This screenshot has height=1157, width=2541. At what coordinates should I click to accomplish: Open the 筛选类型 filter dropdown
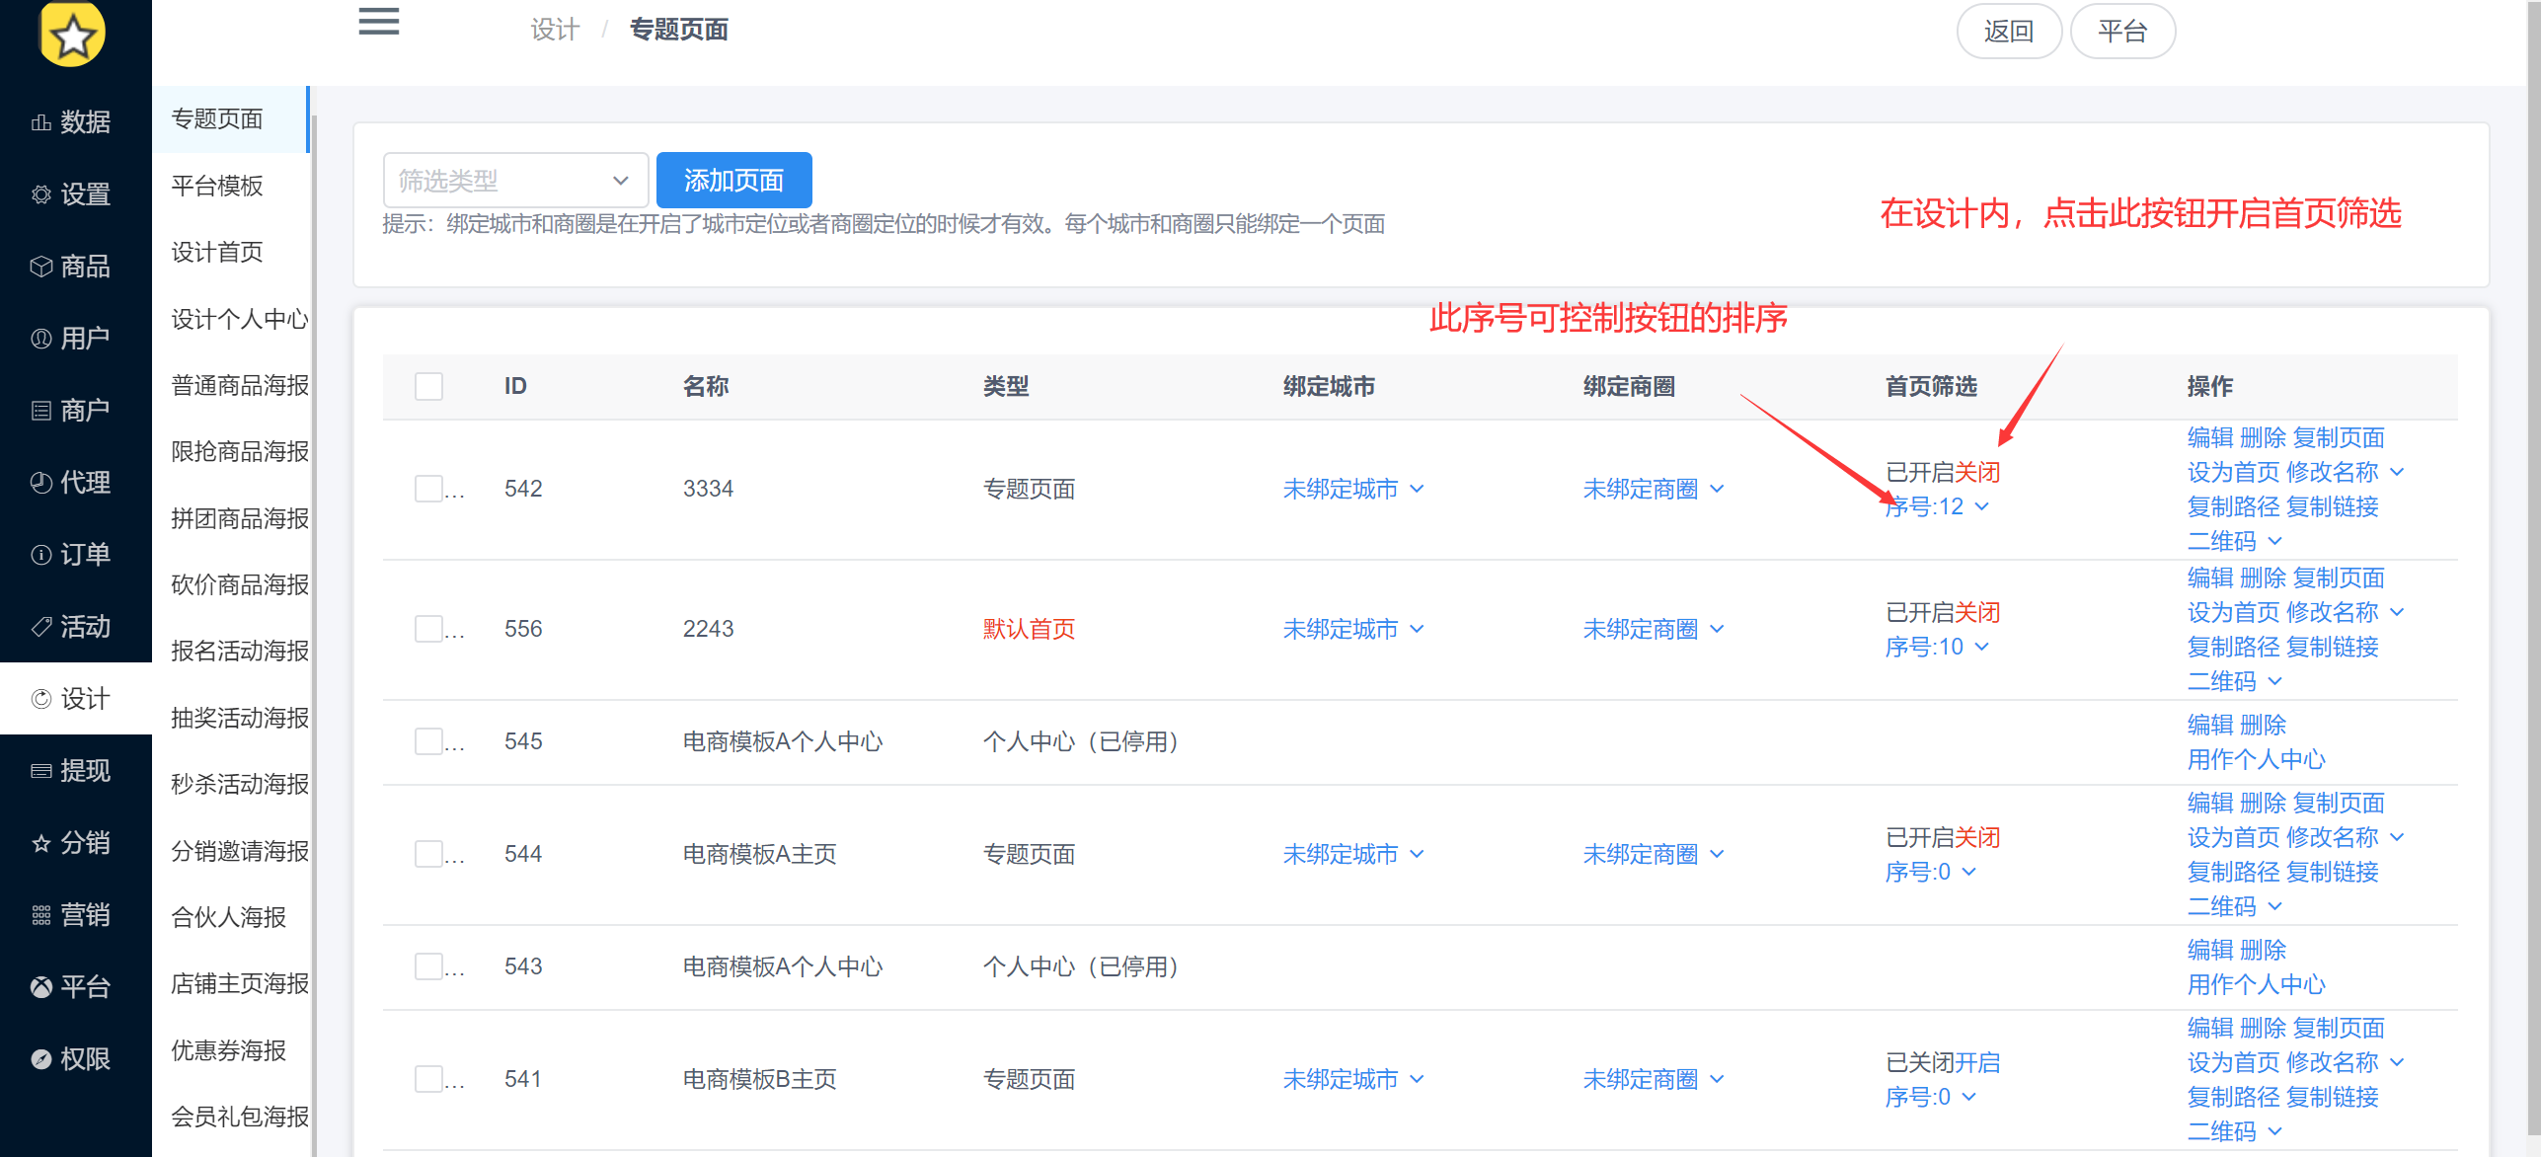pyautogui.click(x=515, y=181)
